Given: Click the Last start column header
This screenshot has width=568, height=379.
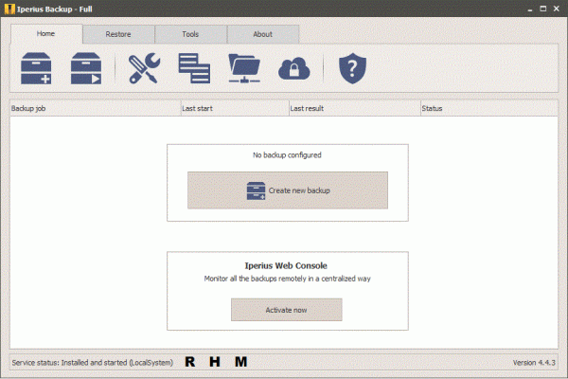Looking at the screenshot, I should tap(235, 108).
